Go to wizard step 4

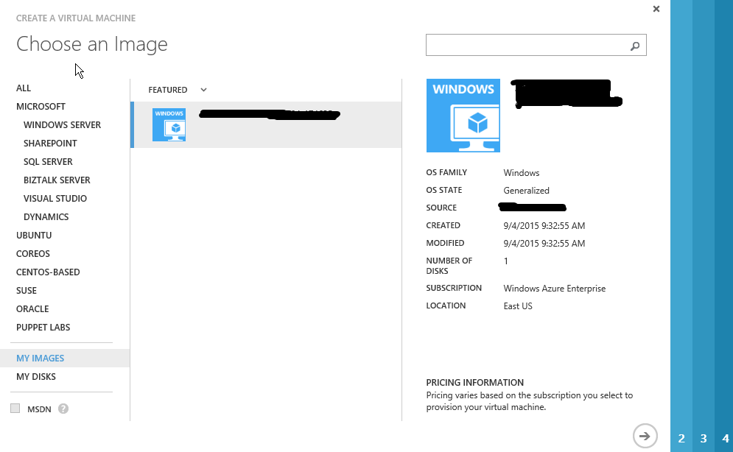click(x=725, y=438)
